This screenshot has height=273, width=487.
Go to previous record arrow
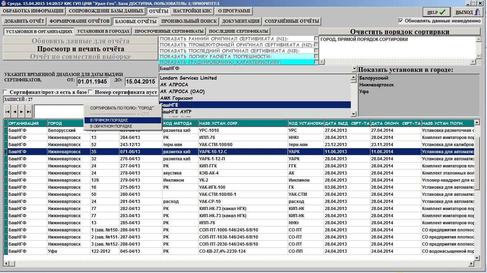tap(15, 112)
